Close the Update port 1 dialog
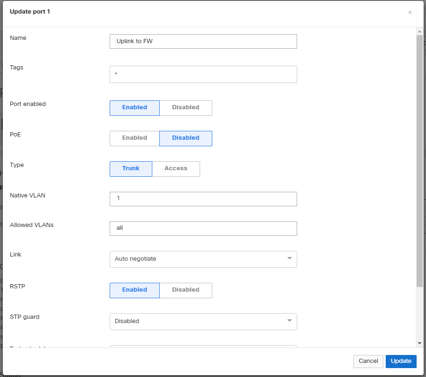The image size is (426, 377). click(410, 13)
